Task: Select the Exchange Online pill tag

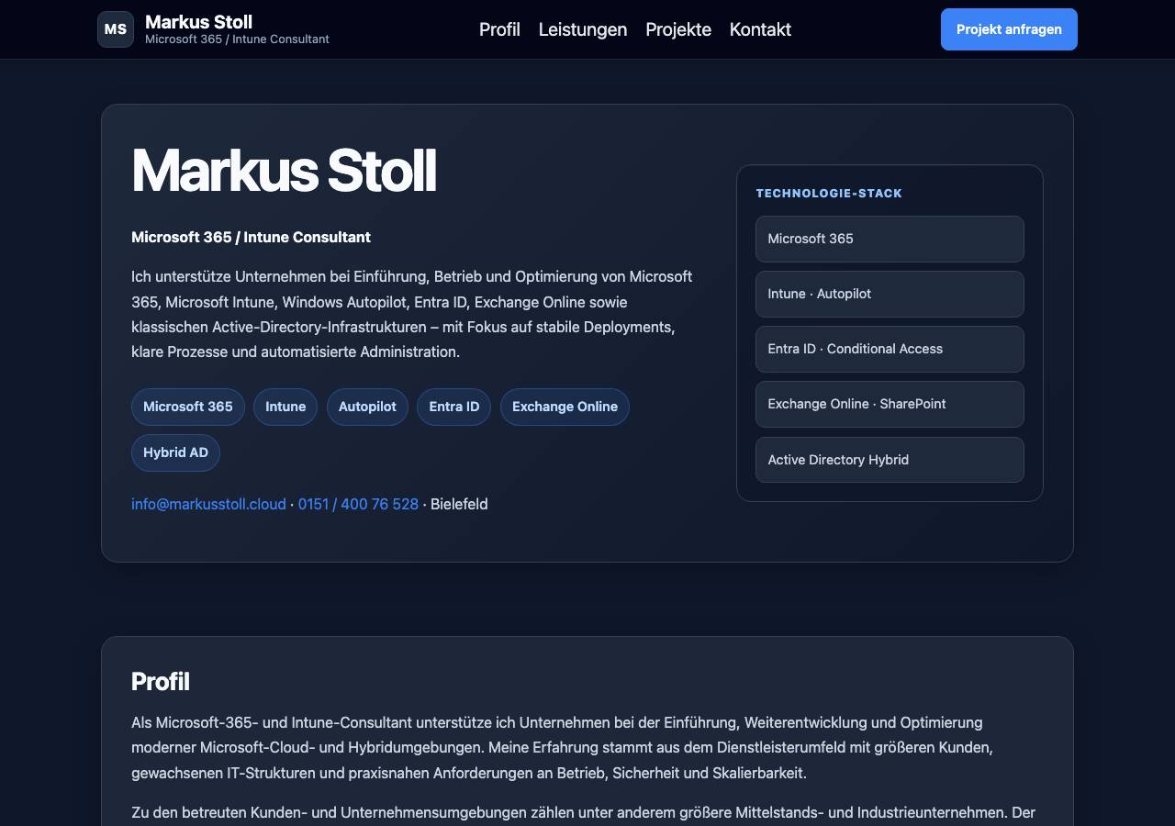Action: point(565,407)
